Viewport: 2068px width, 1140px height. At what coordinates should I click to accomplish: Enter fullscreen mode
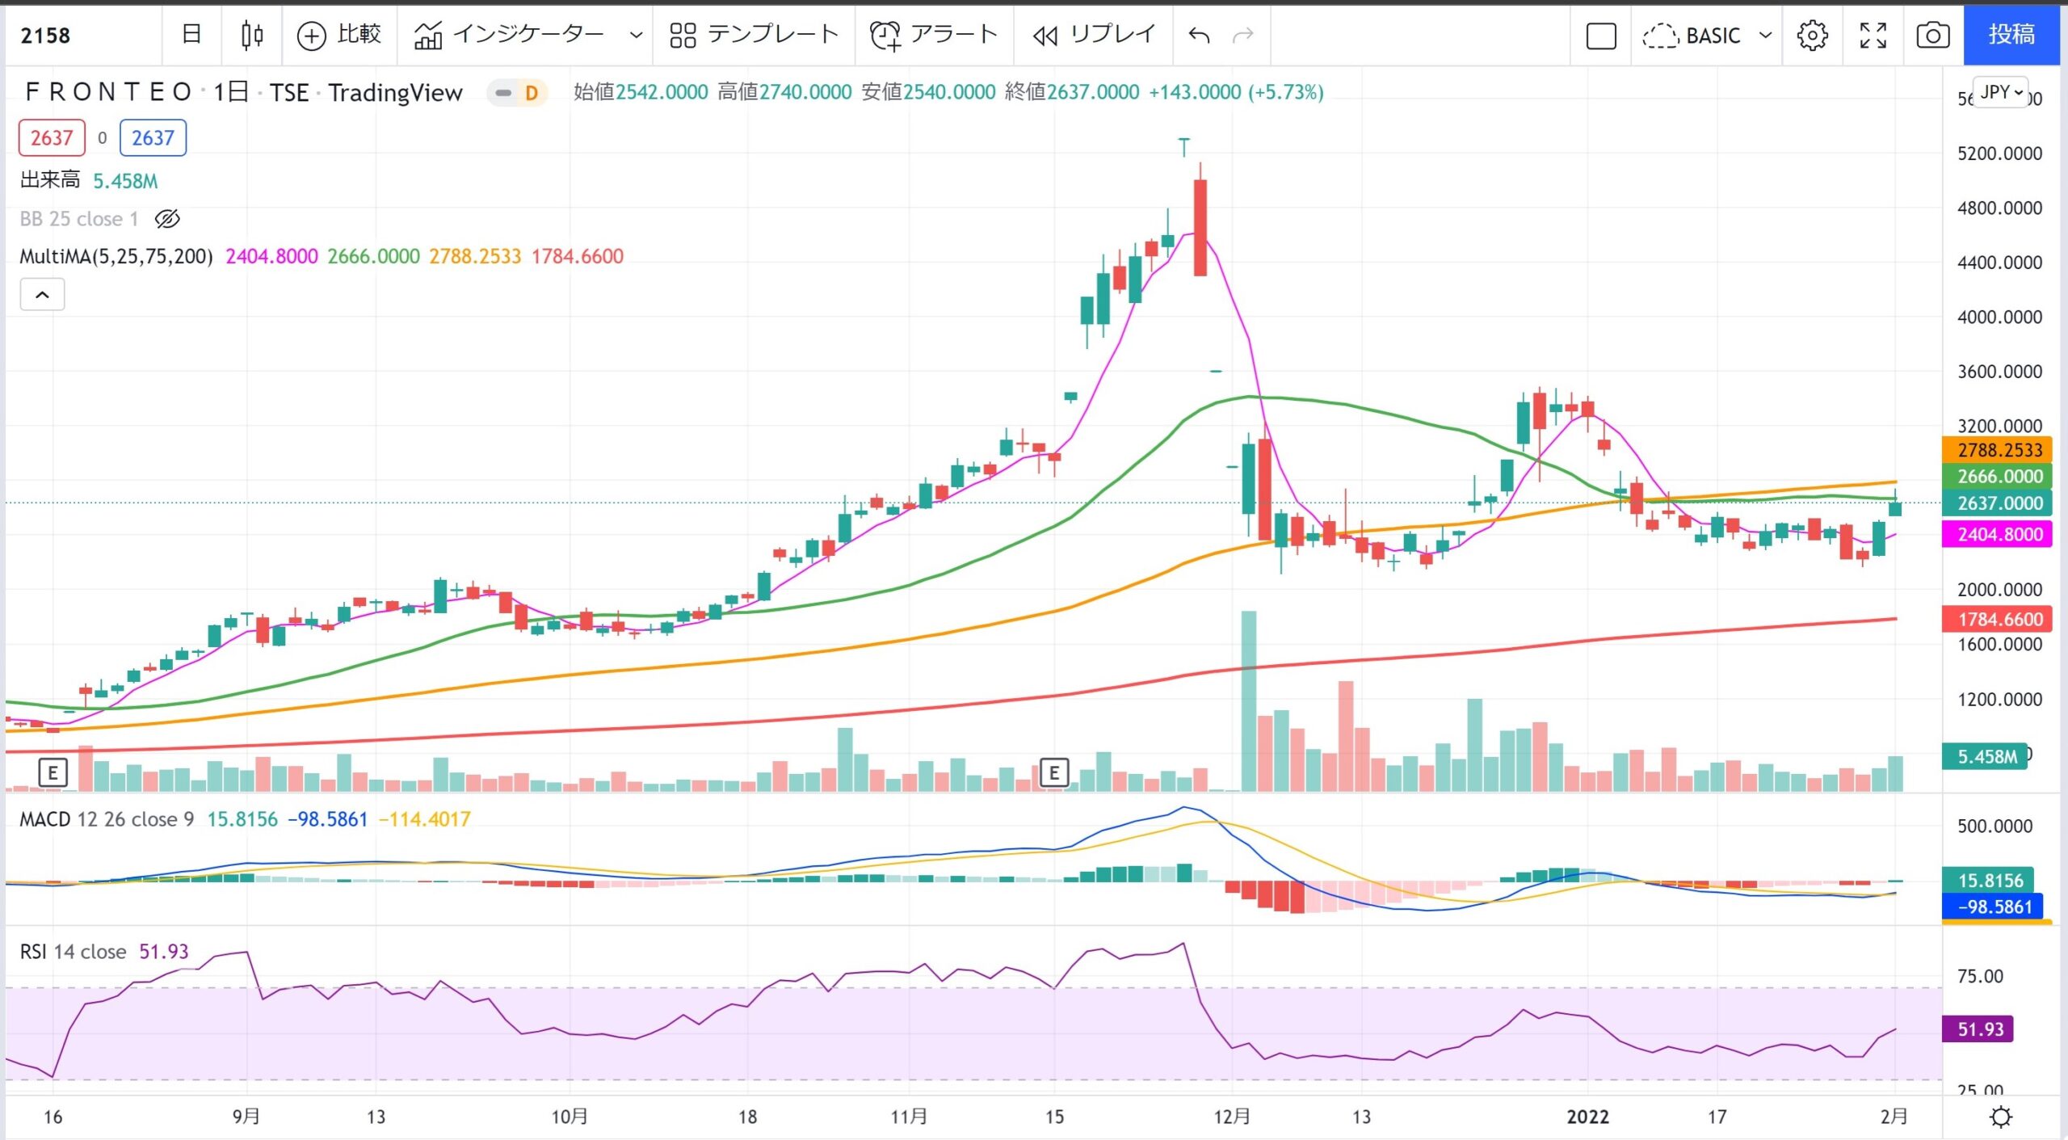pyautogui.click(x=1873, y=36)
